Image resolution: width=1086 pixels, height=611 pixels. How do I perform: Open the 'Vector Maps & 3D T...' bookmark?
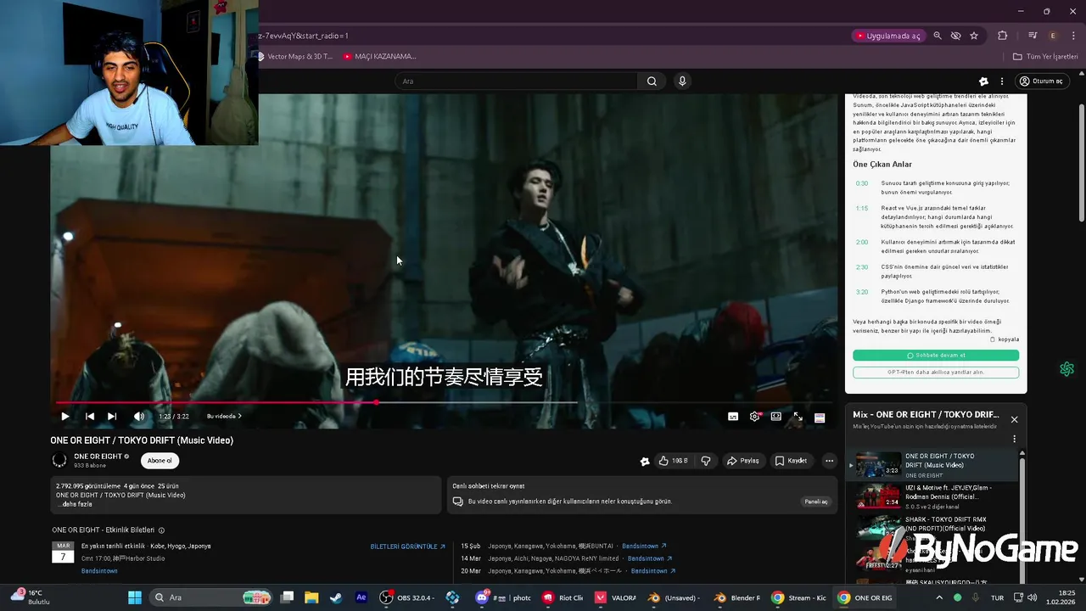(x=295, y=57)
